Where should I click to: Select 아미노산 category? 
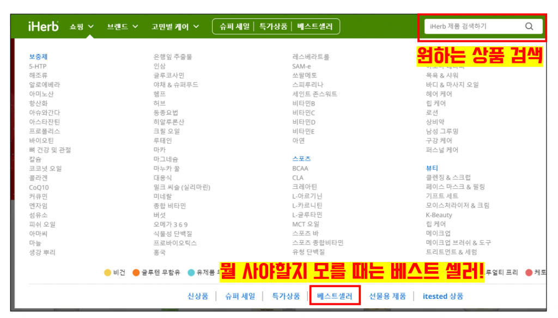41,94
